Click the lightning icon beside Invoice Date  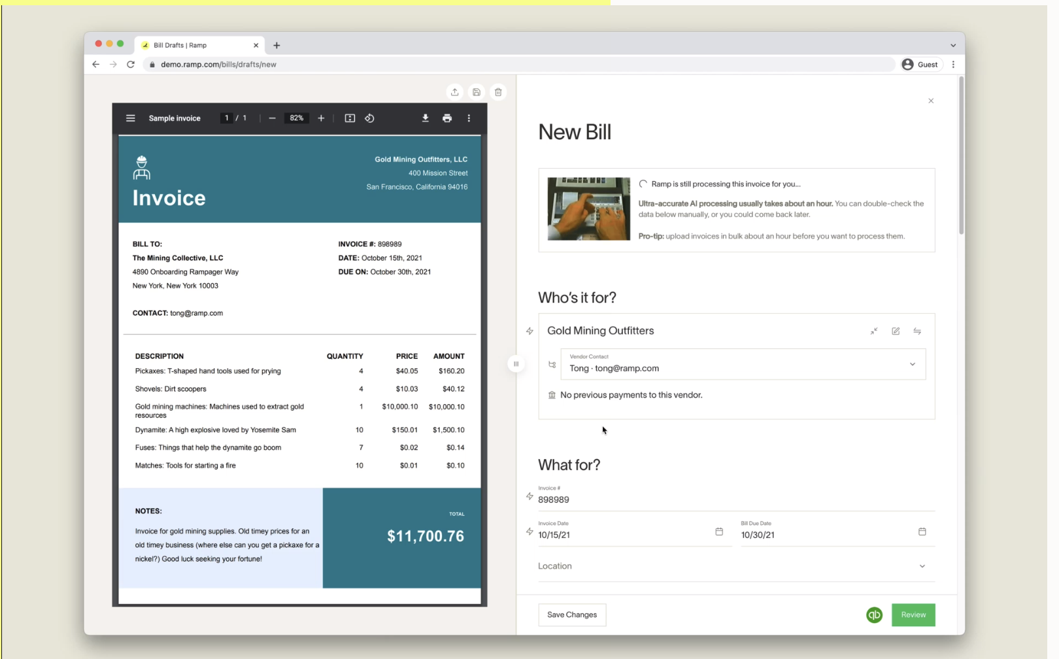pyautogui.click(x=529, y=532)
